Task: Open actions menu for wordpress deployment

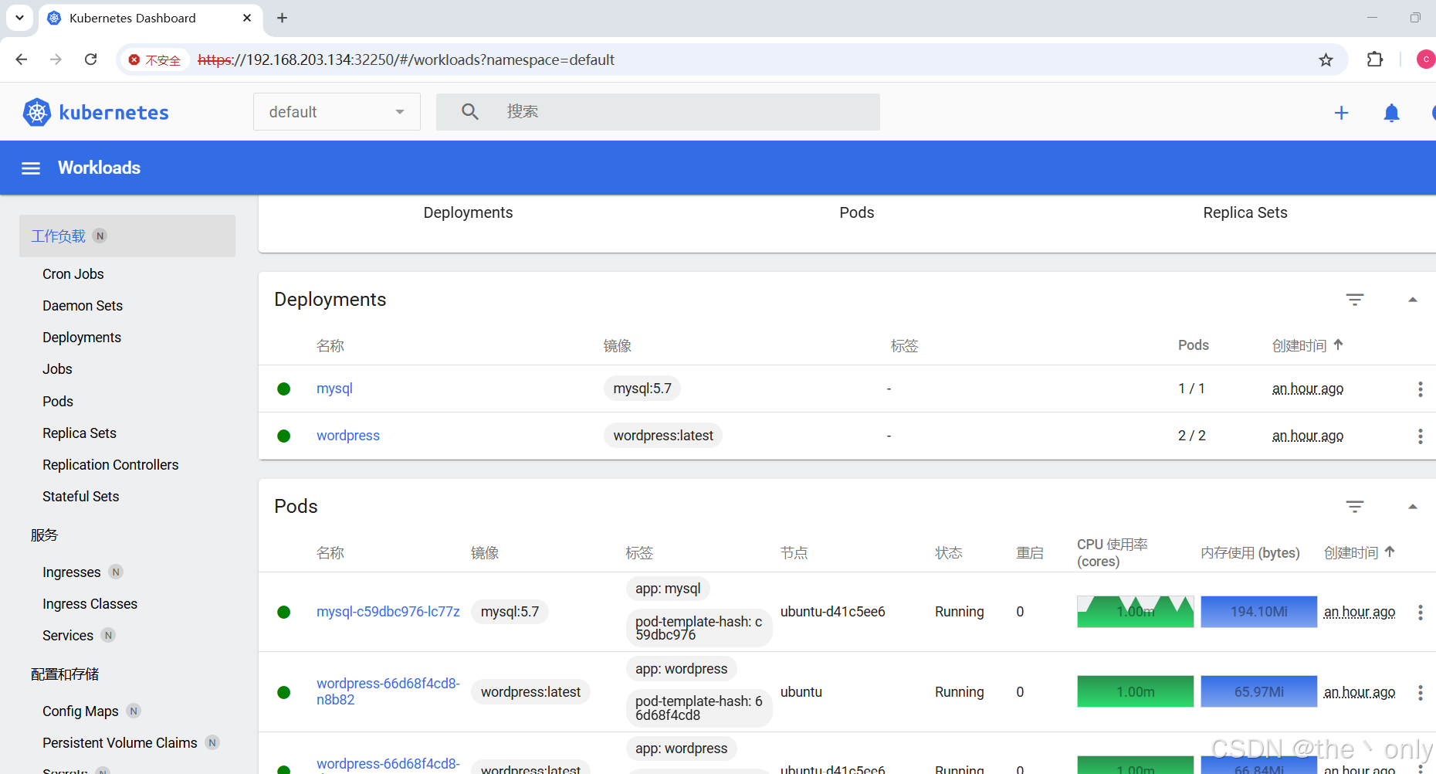Action: (x=1420, y=436)
